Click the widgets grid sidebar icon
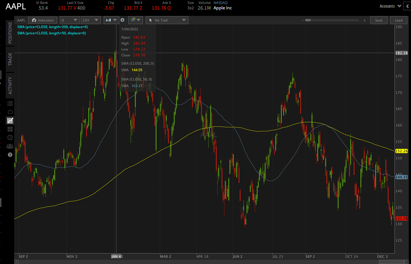The width and height of the screenshot is (411, 264). 10,129
